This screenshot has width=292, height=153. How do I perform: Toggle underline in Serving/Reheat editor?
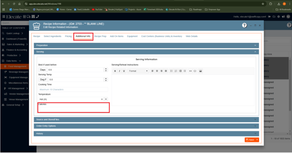pos(124,71)
